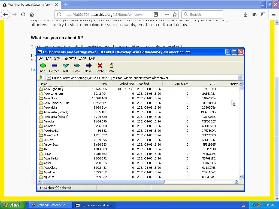Click the 7-Zip archive path field
Image resolution: width=279 pixels, height=209 pixels.
(x=142, y=78)
